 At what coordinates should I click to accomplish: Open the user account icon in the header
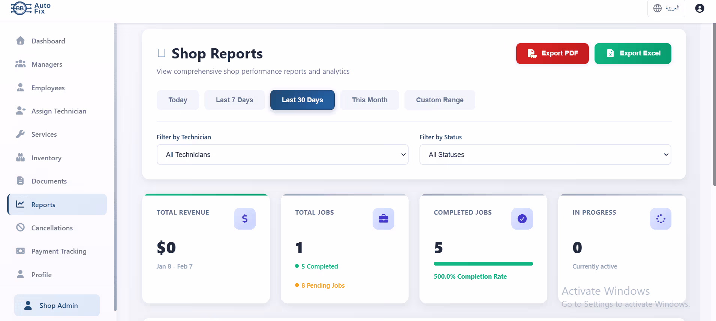coord(700,8)
